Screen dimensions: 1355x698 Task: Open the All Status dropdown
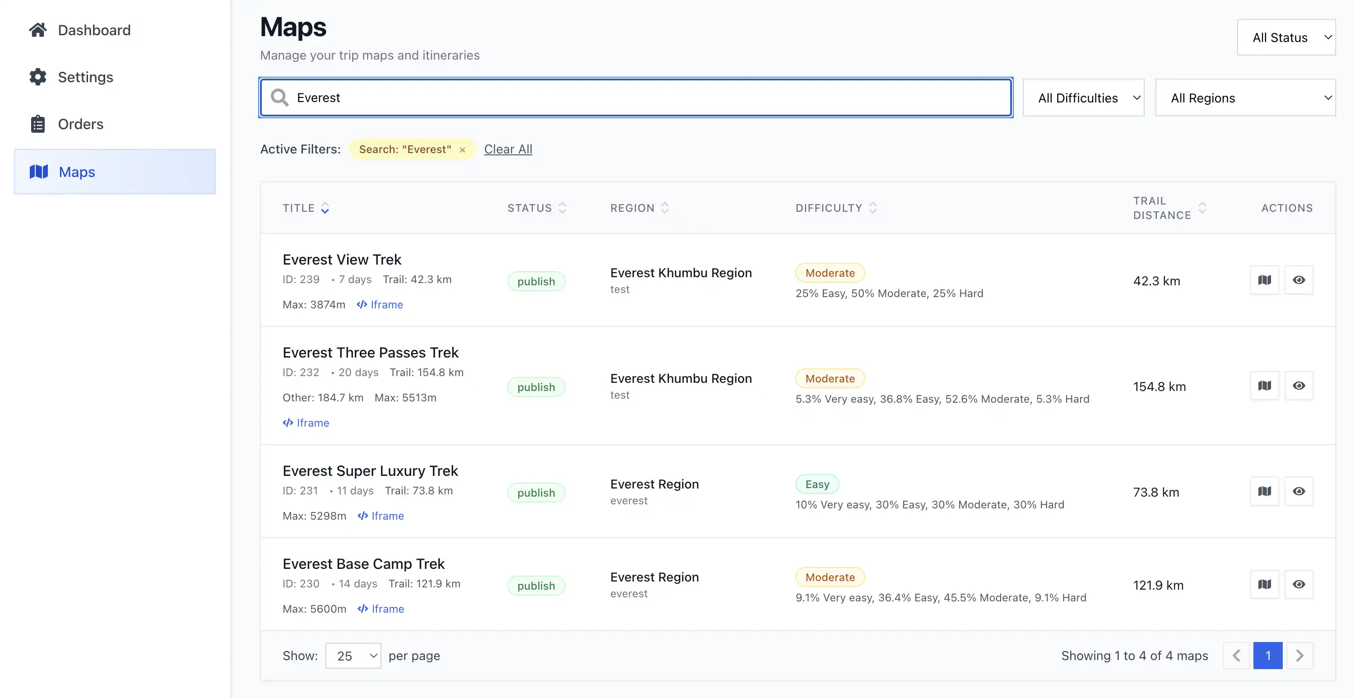point(1285,37)
